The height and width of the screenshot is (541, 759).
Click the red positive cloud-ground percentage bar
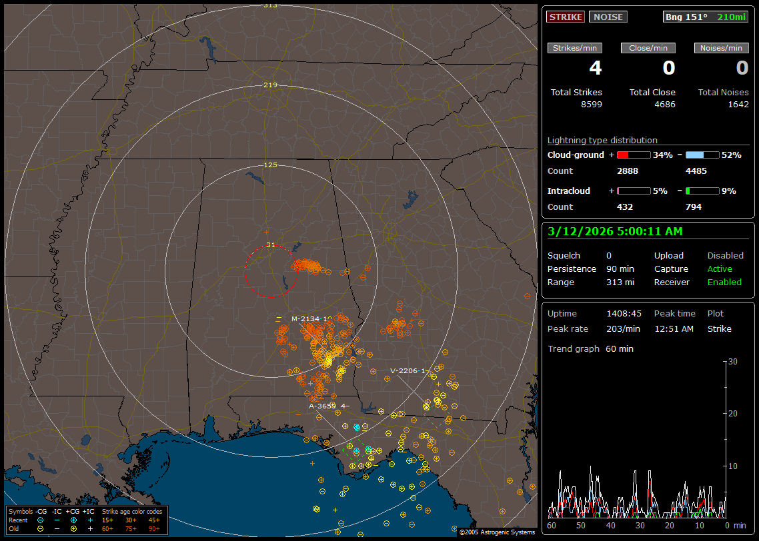633,155
